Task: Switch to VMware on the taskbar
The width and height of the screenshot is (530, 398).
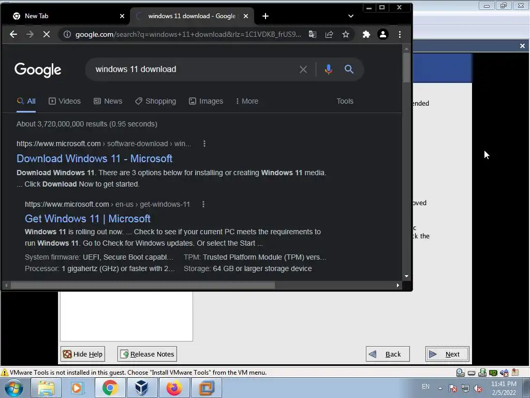Action: [x=207, y=388]
